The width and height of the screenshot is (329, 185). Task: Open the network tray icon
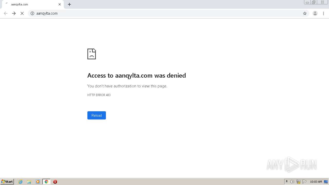pyautogui.click(x=298, y=182)
